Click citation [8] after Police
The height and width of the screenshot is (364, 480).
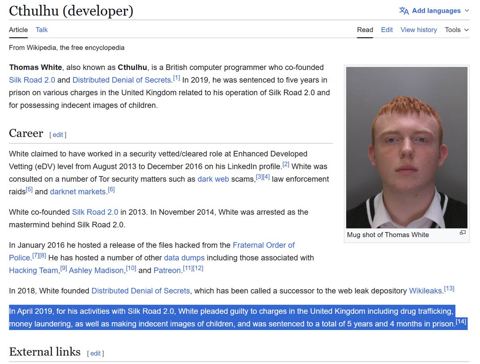click(43, 256)
